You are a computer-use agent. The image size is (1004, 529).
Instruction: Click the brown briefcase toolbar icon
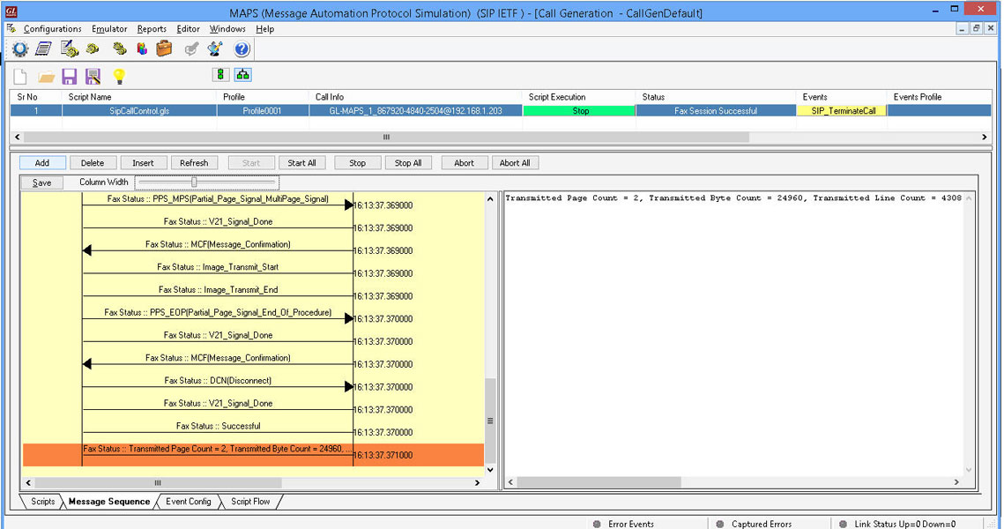[165, 48]
